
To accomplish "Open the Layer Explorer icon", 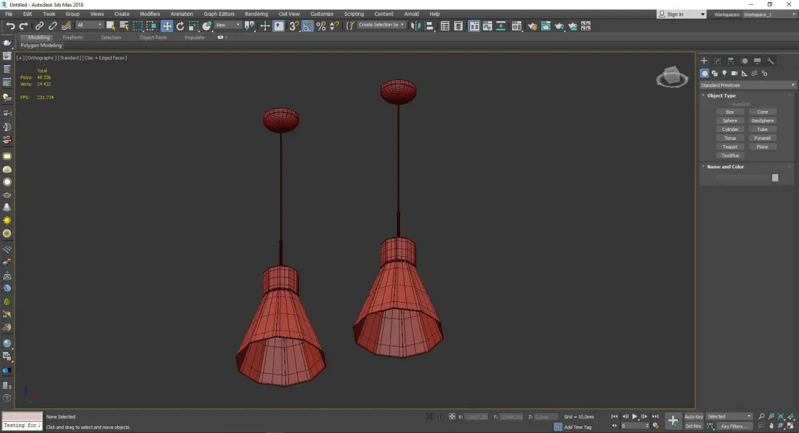I will click(x=459, y=26).
